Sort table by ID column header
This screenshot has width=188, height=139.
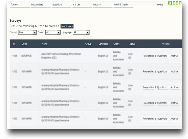(14, 44)
